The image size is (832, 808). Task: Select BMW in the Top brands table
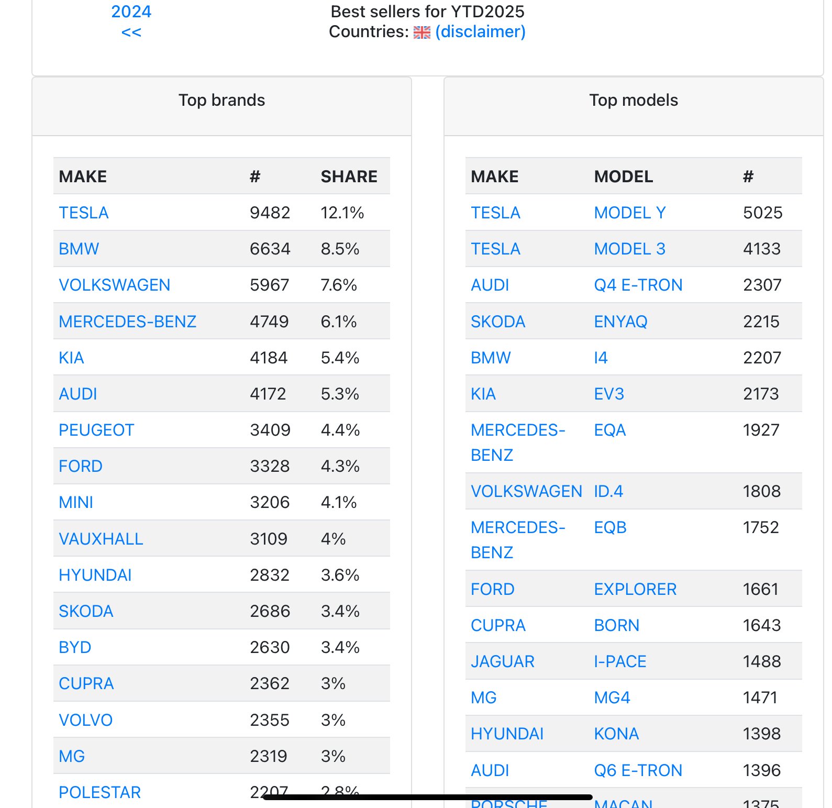[x=79, y=249]
